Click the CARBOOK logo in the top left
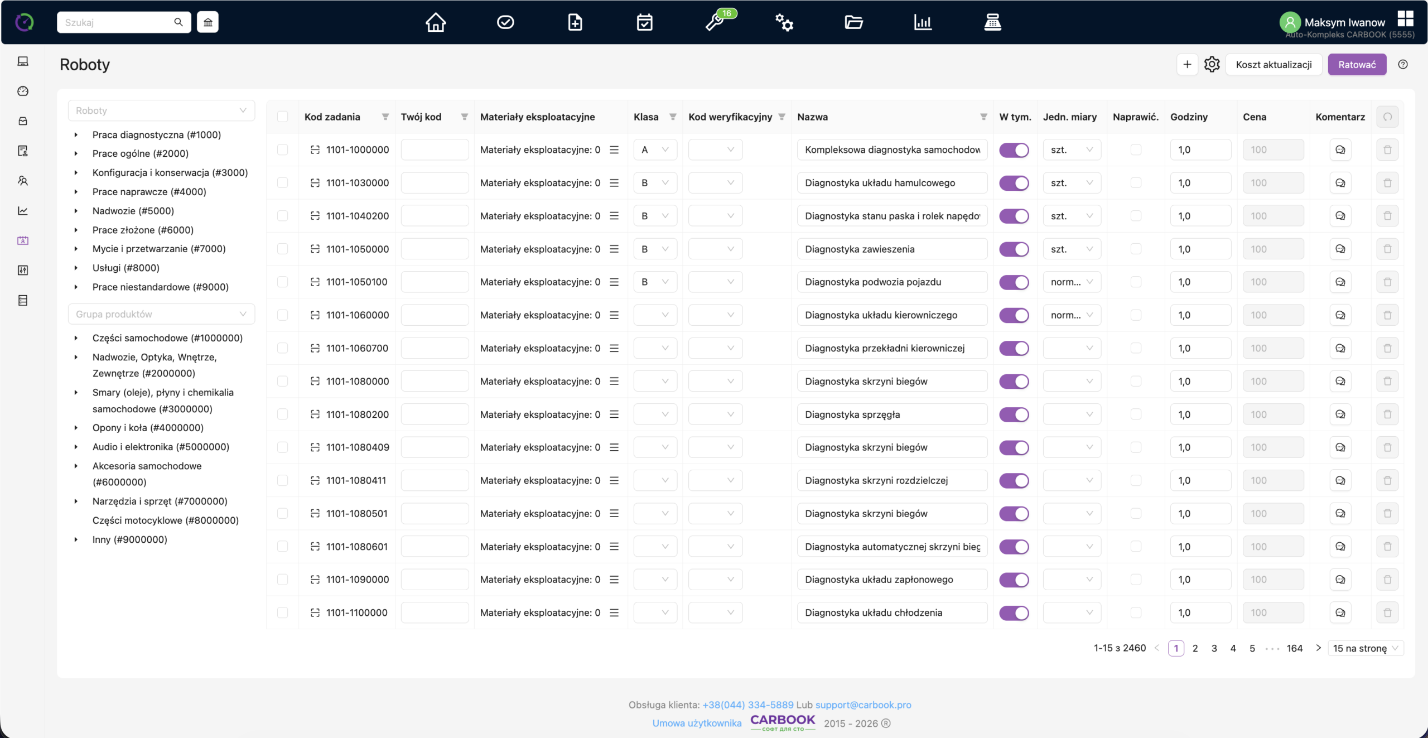The height and width of the screenshot is (738, 1428). (24, 22)
